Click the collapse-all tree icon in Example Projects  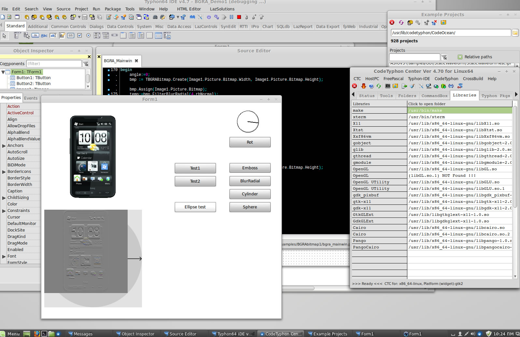434,22
